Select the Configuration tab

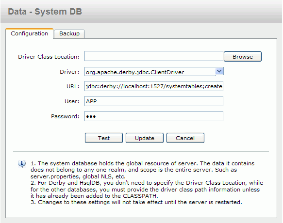pyautogui.click(x=29, y=33)
